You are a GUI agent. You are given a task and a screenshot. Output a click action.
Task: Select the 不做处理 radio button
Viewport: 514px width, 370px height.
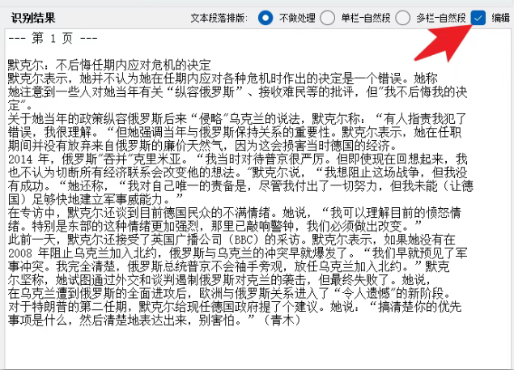point(265,17)
